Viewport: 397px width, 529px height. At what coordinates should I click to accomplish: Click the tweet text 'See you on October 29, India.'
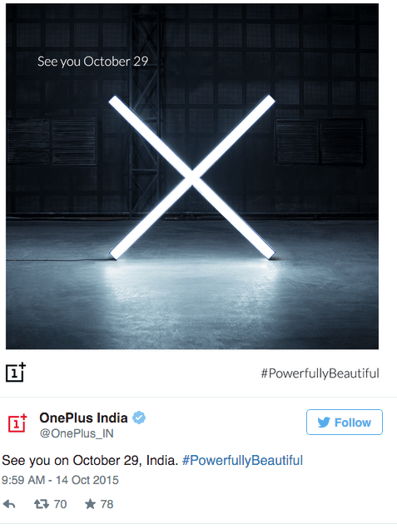(90, 461)
